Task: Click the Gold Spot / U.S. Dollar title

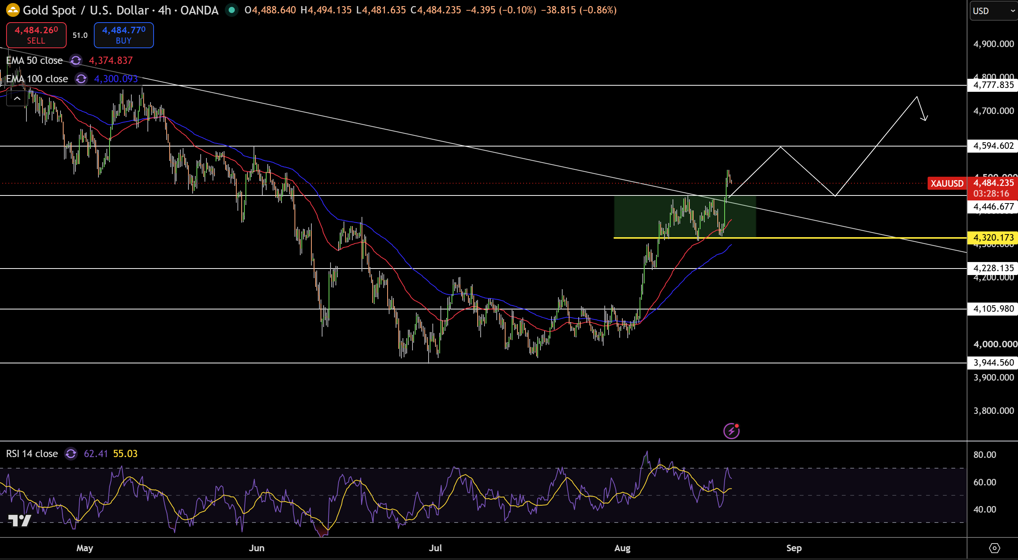Action: 85,10
